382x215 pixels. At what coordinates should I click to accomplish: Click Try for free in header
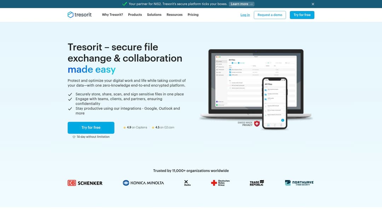302,15
